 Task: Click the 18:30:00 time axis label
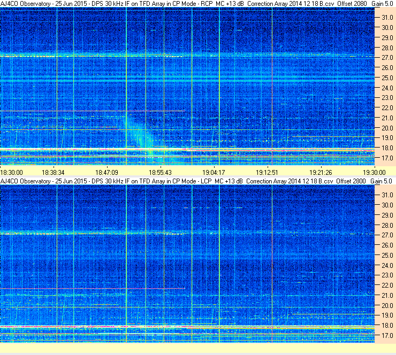click(x=12, y=173)
